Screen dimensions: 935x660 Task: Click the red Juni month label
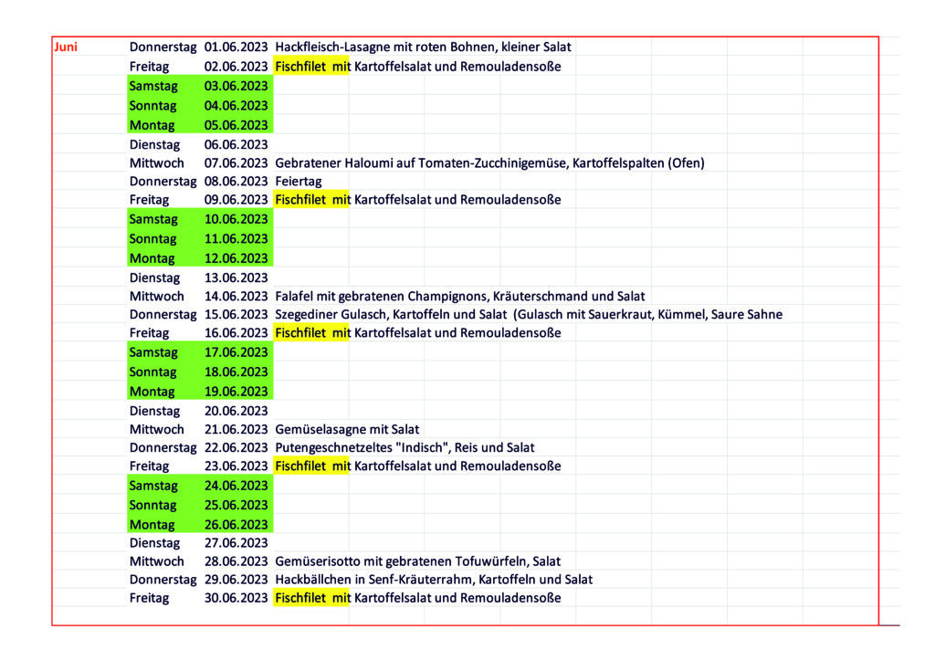66,47
